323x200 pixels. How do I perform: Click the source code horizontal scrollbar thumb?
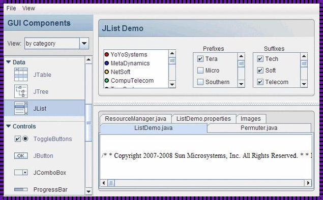pos(111,183)
